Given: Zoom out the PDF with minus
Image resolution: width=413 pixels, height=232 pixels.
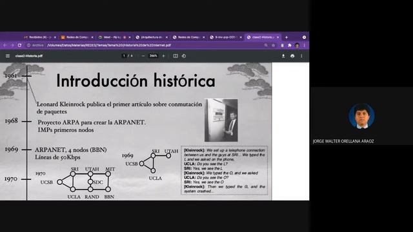Looking at the screenshot, I should (143, 56).
